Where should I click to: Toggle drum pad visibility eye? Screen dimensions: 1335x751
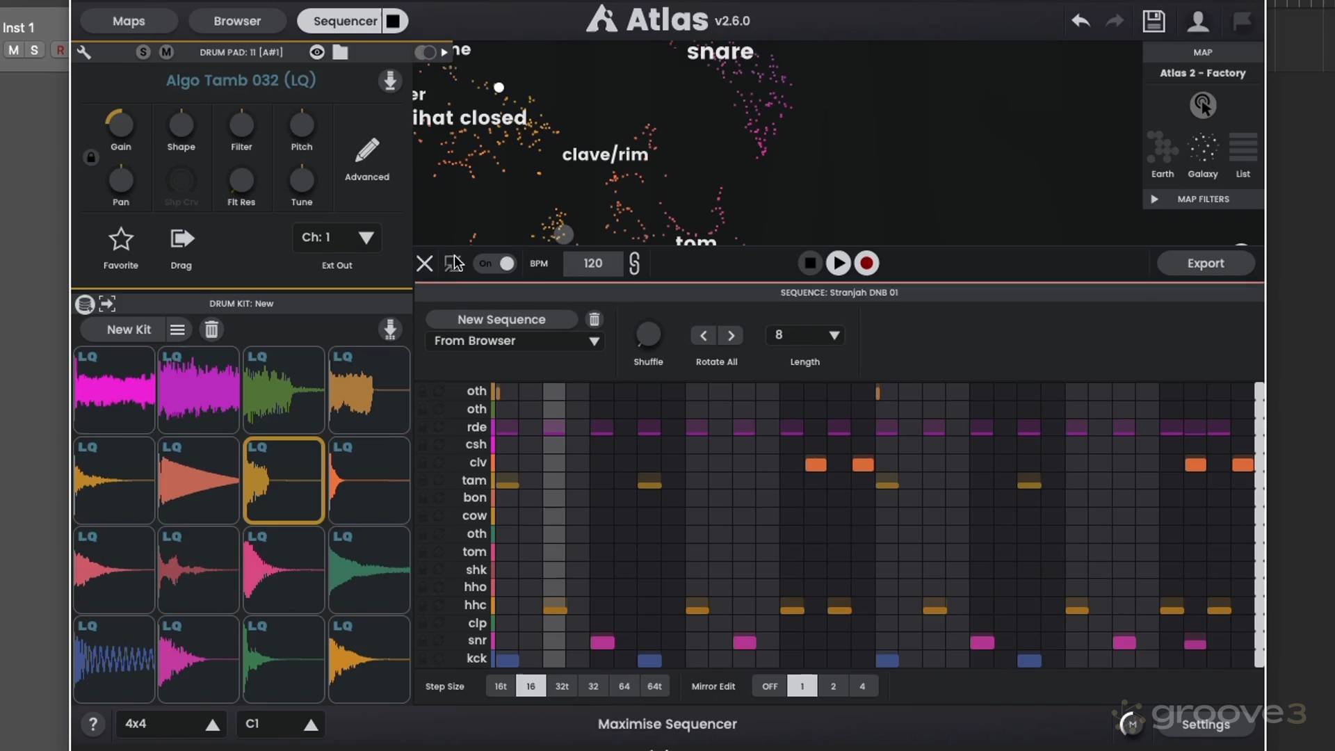pos(317,52)
